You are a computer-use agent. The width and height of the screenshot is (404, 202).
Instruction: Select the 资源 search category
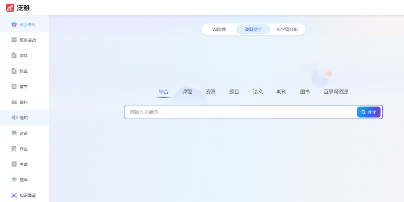[x=210, y=92]
